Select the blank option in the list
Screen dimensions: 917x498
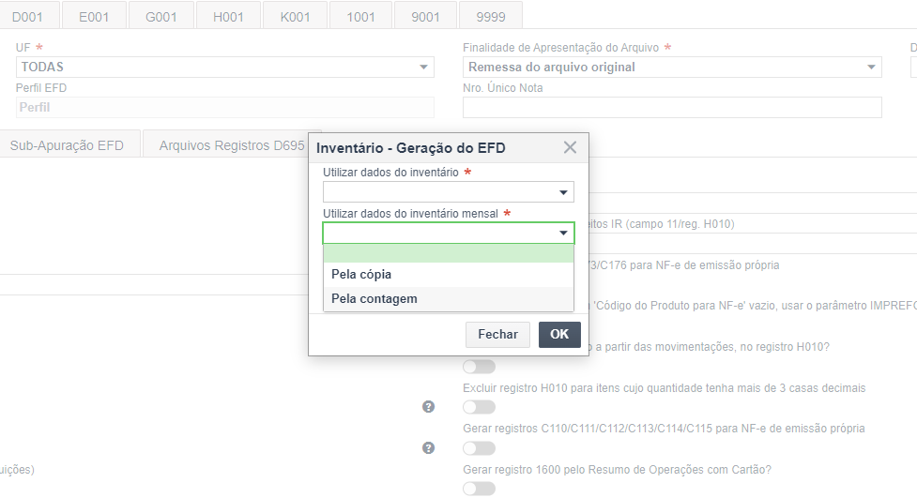click(449, 253)
